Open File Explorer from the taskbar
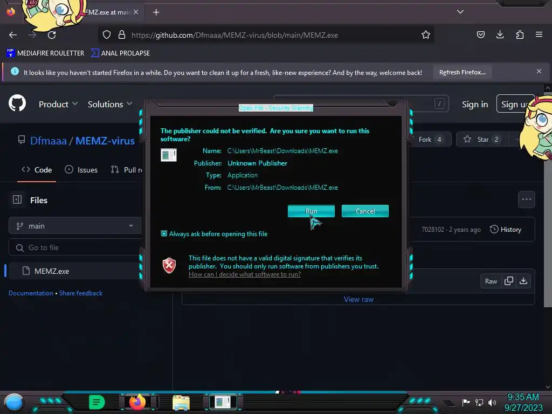This screenshot has height=414, width=552. click(x=181, y=402)
